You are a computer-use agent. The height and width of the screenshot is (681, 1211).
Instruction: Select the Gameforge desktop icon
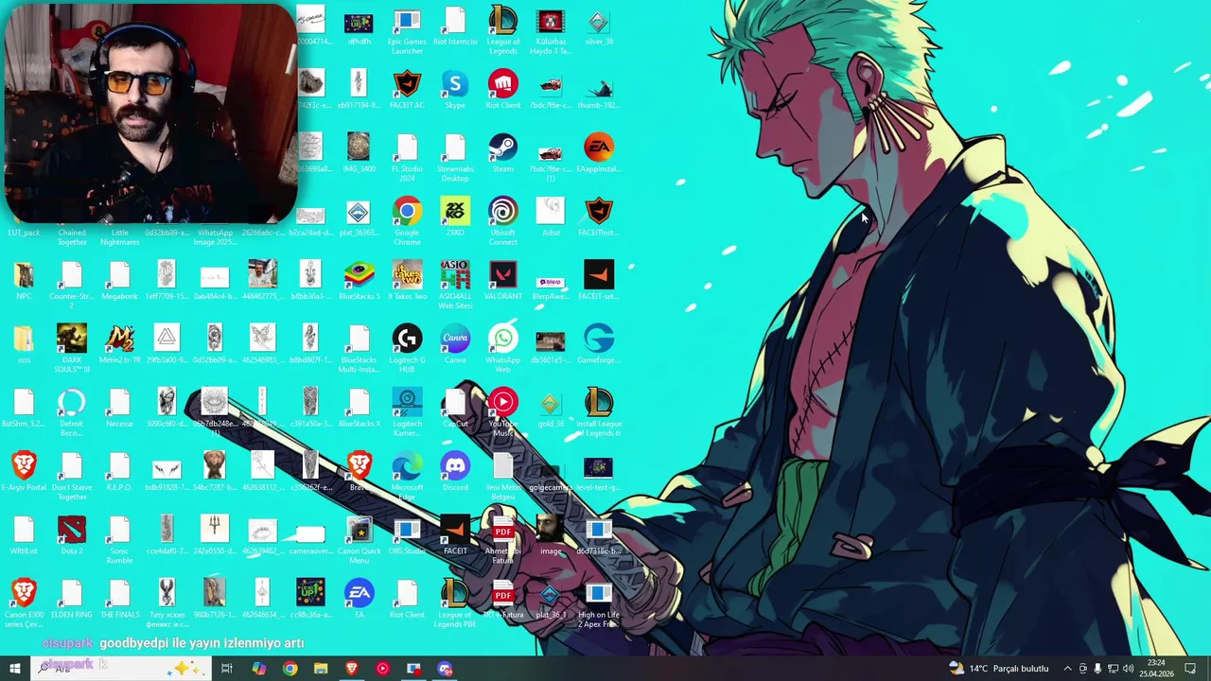point(598,344)
